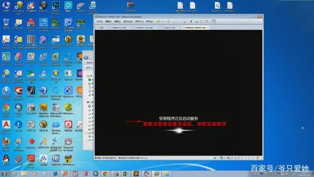Open the Acme CAD Converter shortcut
314x177 pixels.
[43, 25]
